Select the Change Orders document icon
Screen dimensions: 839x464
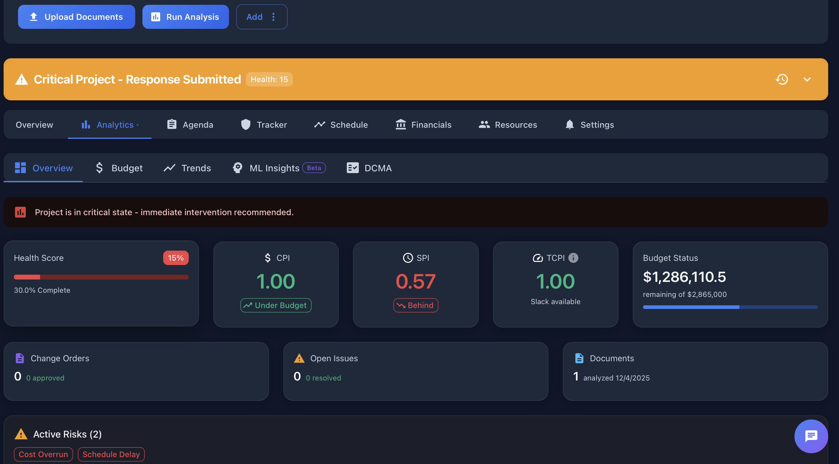pyautogui.click(x=20, y=358)
